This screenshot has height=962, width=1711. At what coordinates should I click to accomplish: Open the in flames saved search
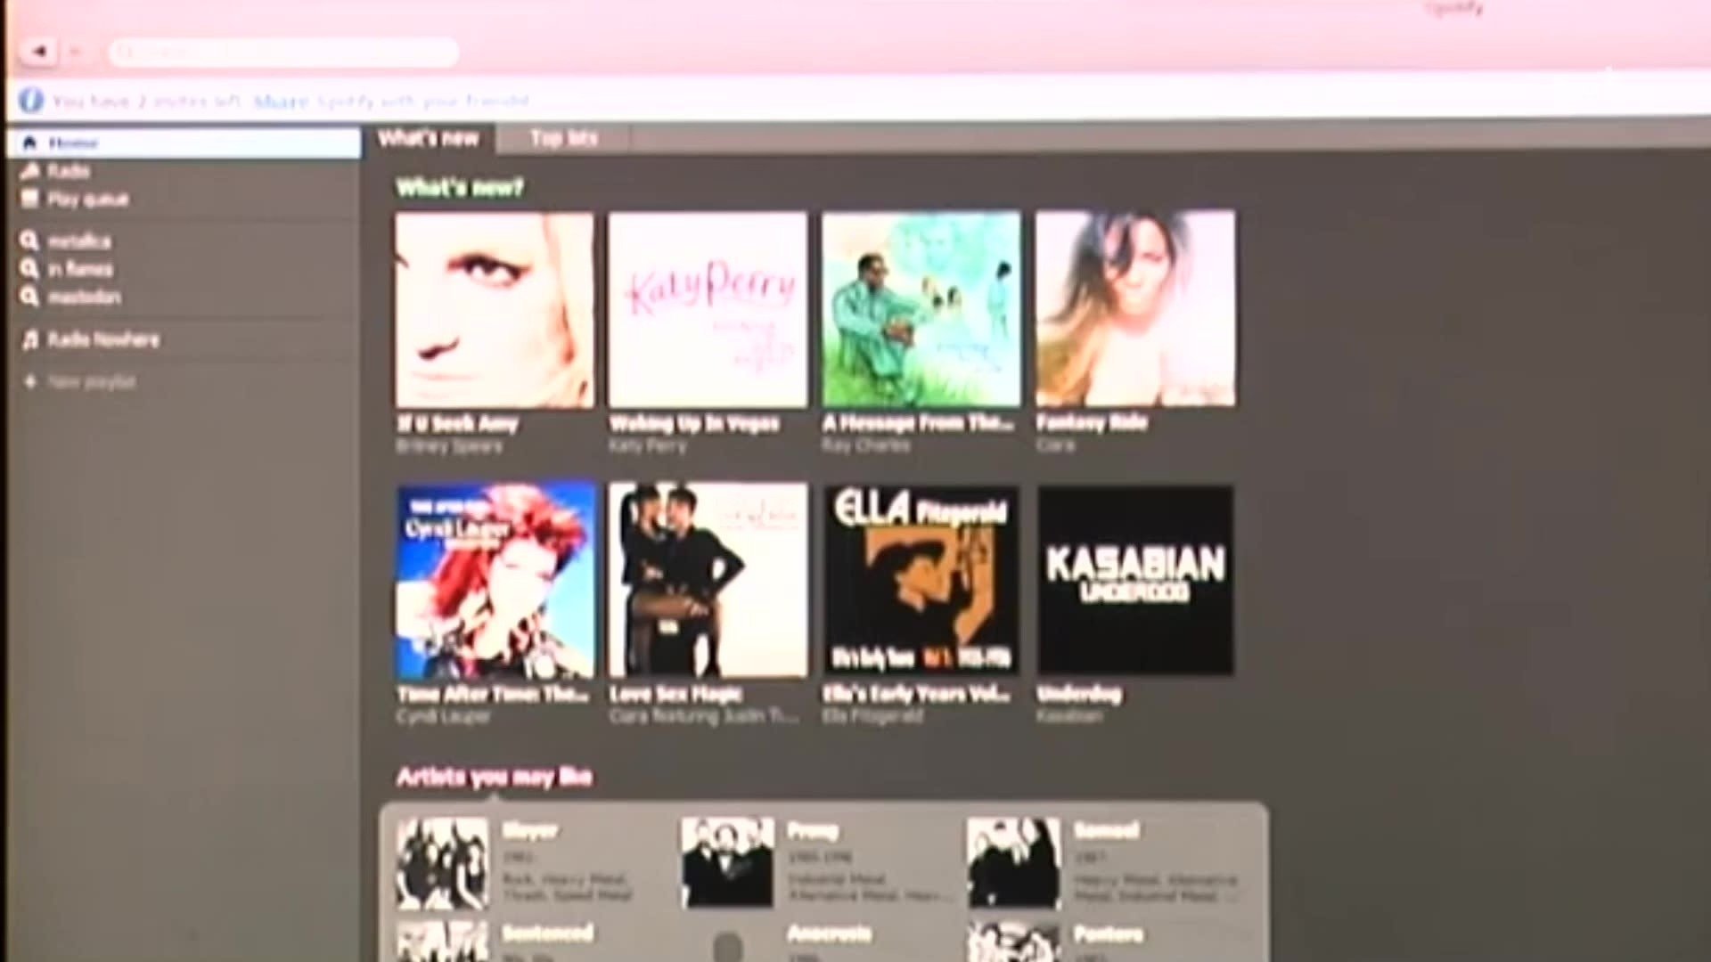coord(80,269)
